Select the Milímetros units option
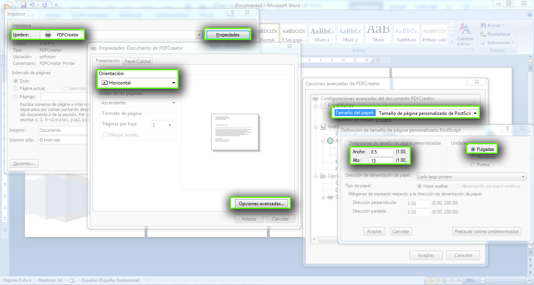The image size is (534, 285). (473, 157)
